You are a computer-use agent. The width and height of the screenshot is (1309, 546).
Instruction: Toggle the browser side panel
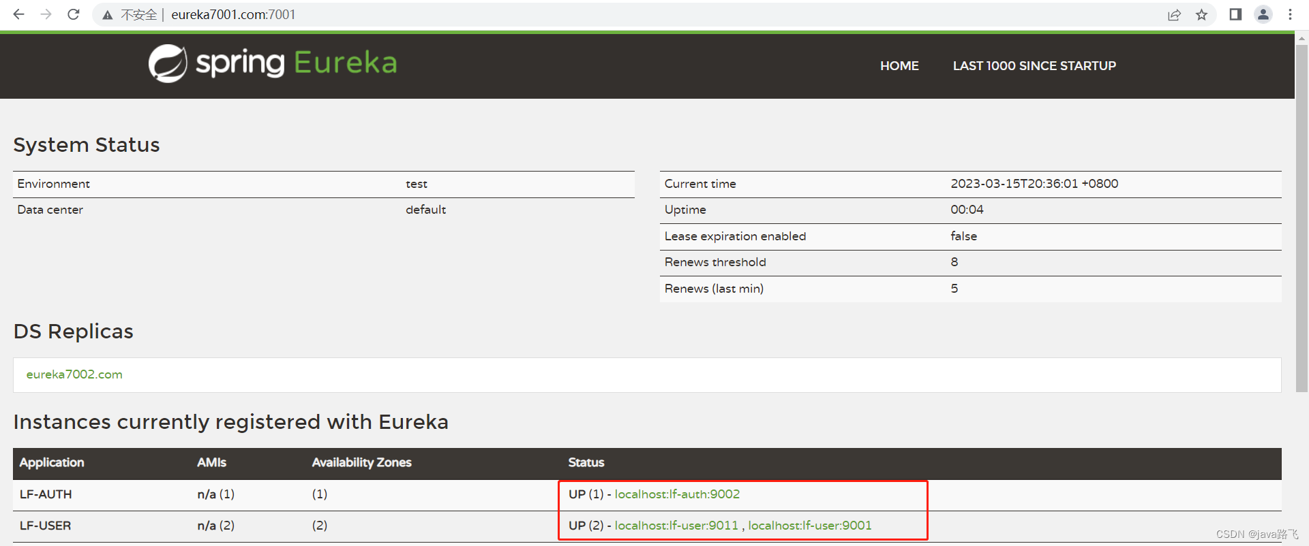pos(1235,14)
